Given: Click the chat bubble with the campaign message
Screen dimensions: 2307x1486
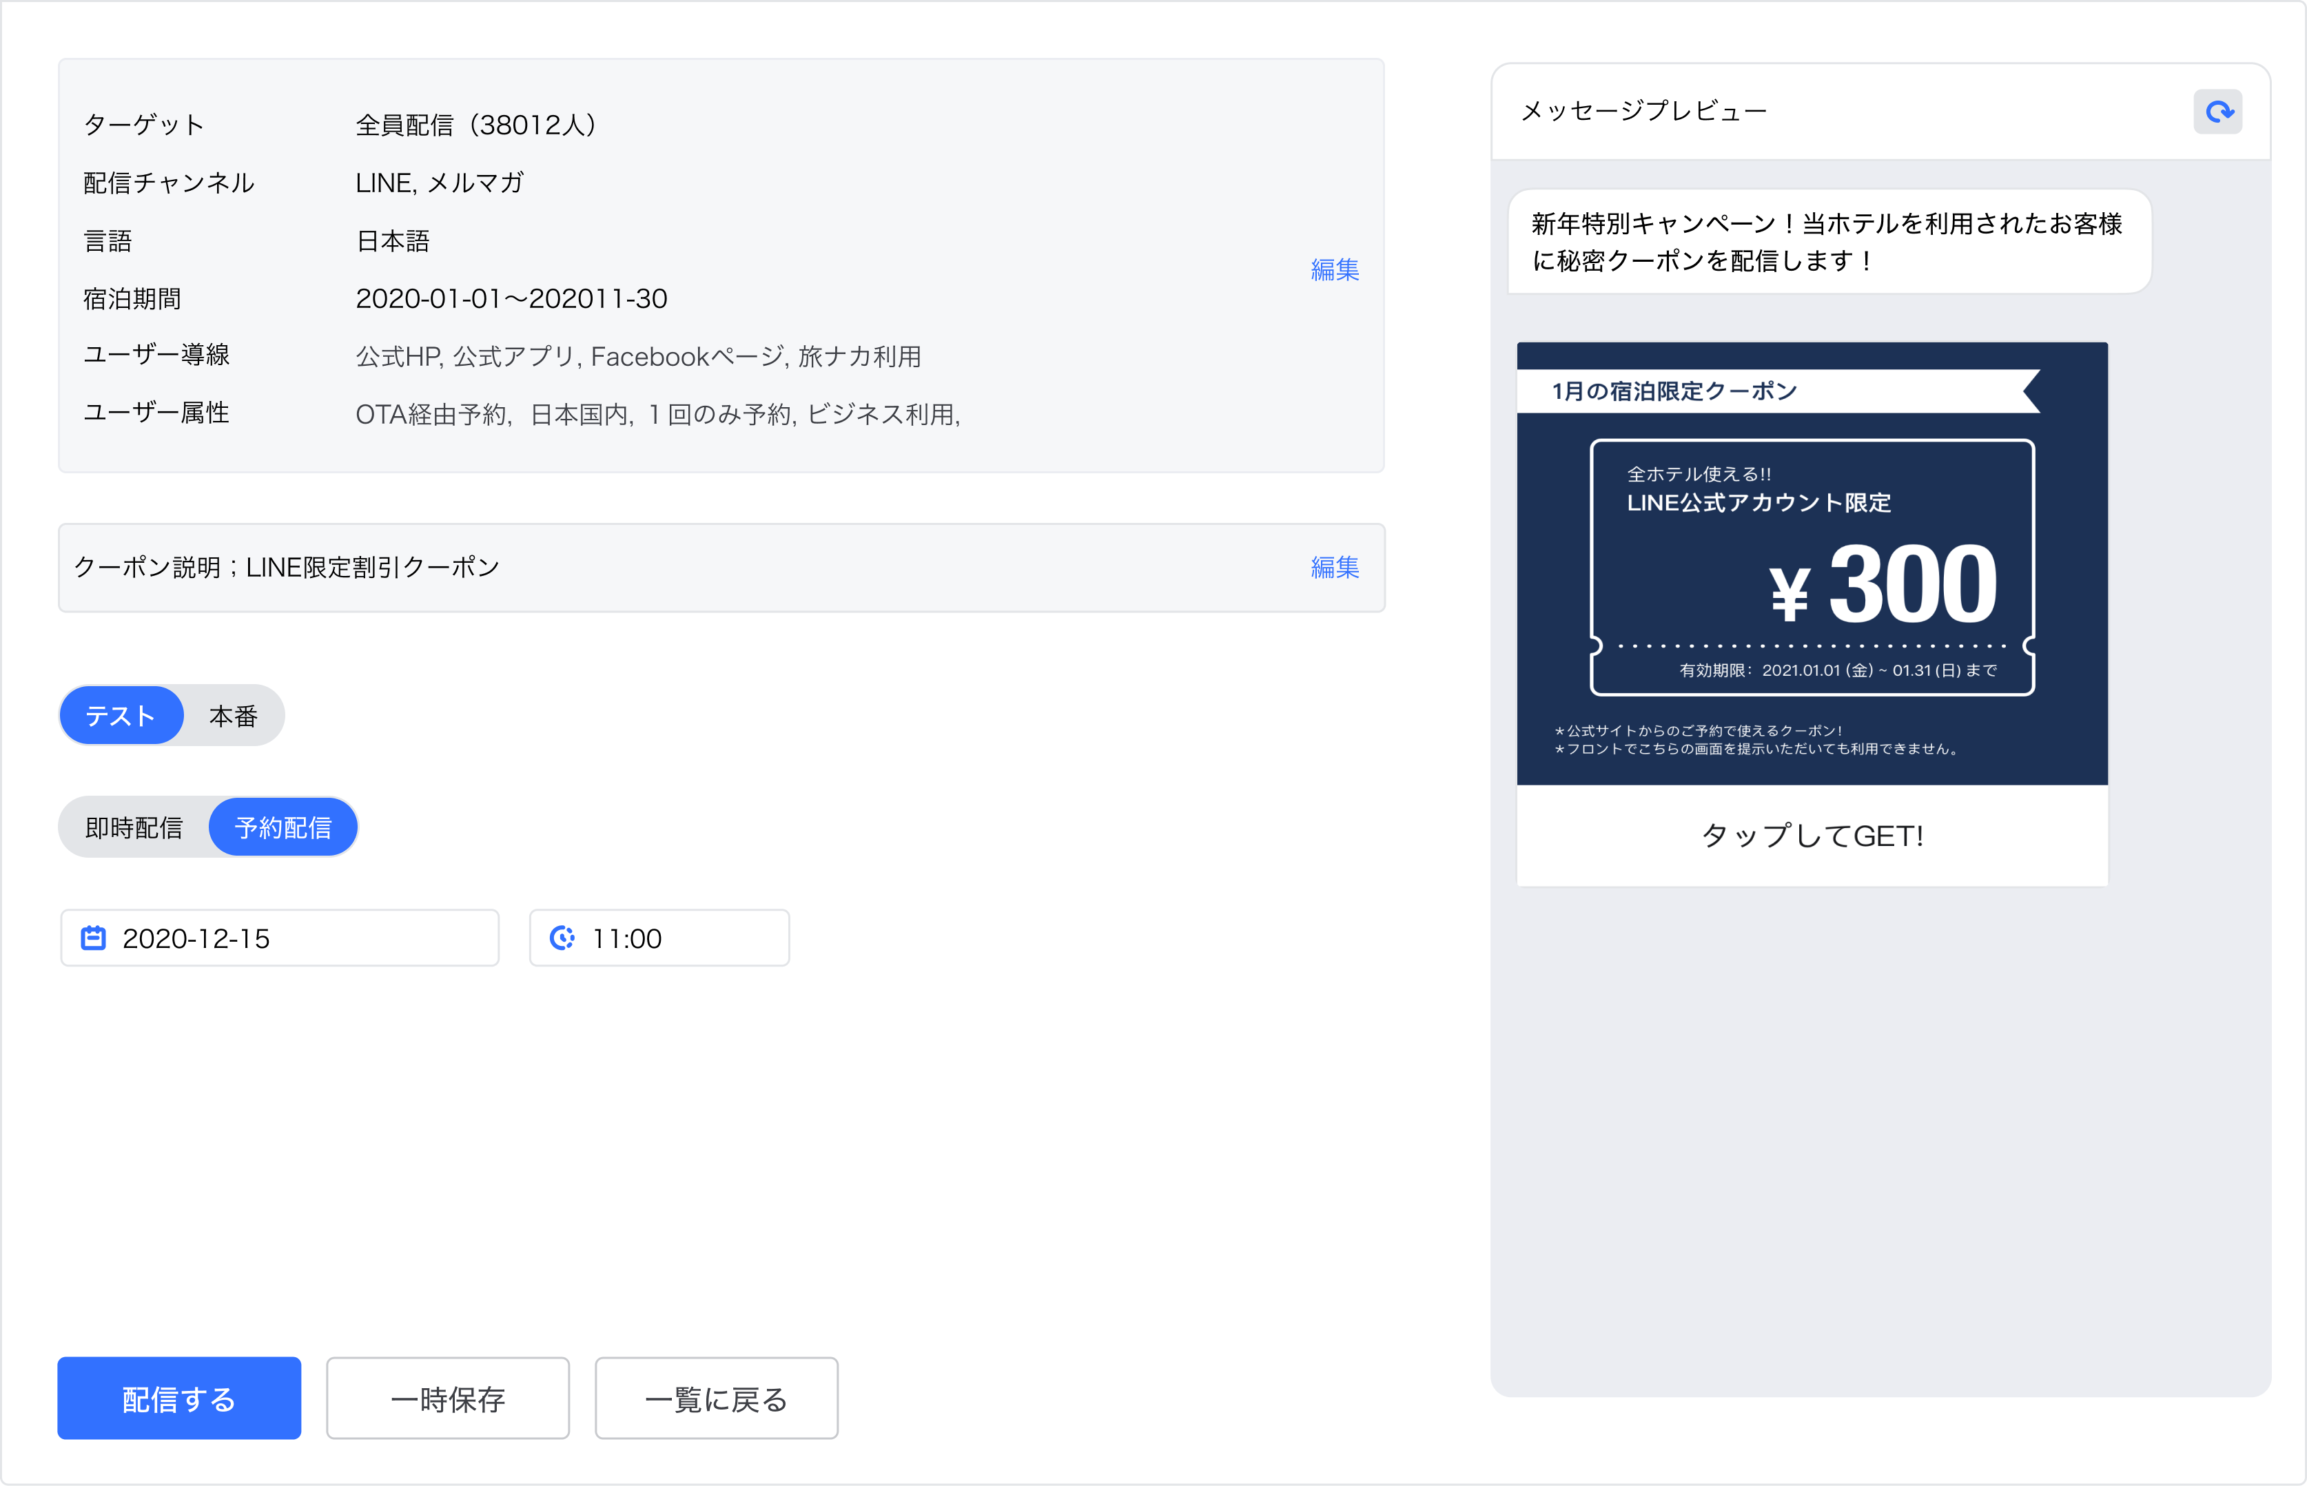Looking at the screenshot, I should [x=1827, y=241].
